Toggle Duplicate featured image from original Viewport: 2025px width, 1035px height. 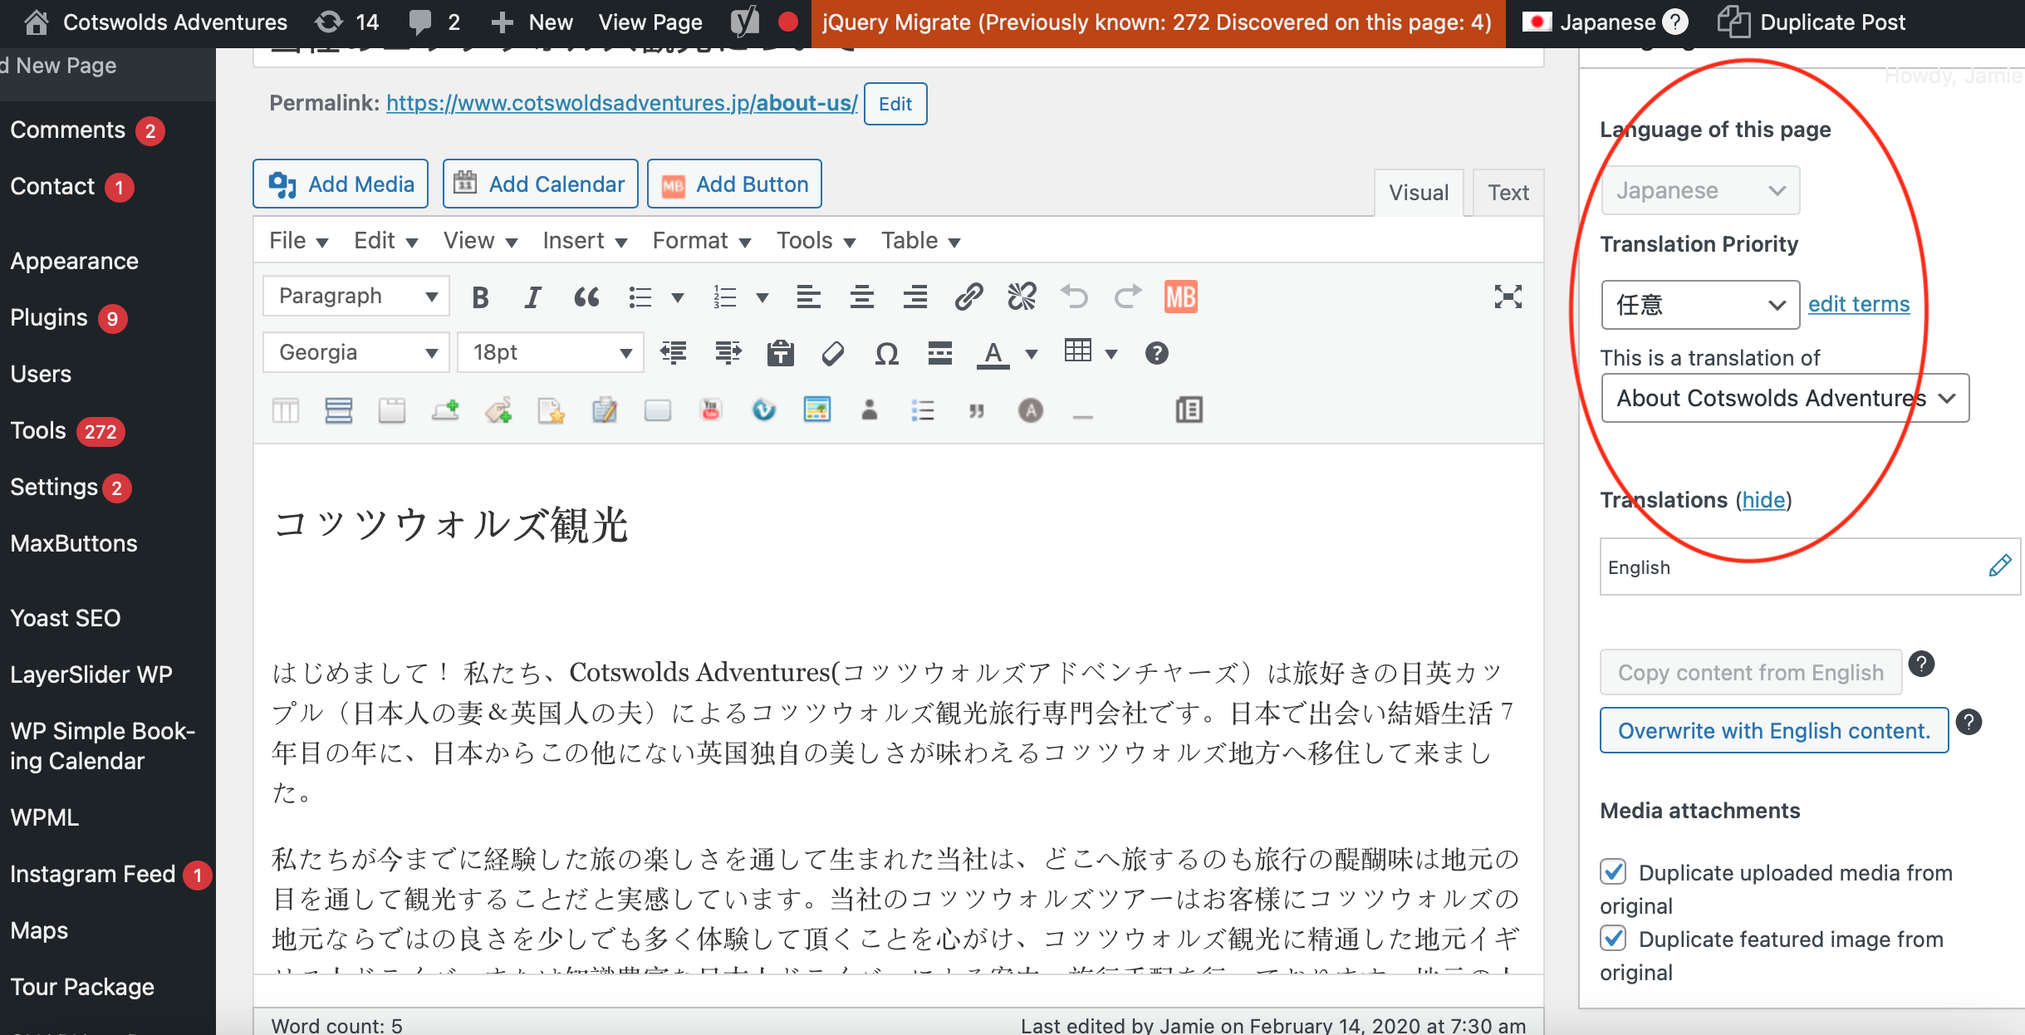point(1613,938)
